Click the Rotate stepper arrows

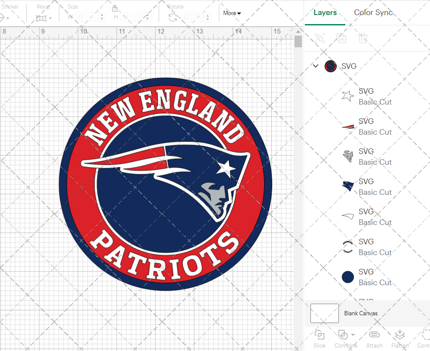pyautogui.click(x=208, y=18)
